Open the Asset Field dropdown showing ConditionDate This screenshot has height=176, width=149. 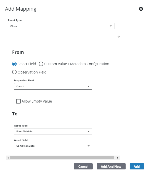coord(53,146)
